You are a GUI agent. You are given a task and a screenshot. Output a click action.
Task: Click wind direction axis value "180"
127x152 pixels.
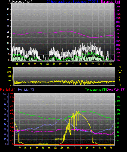(x=9, y=76)
